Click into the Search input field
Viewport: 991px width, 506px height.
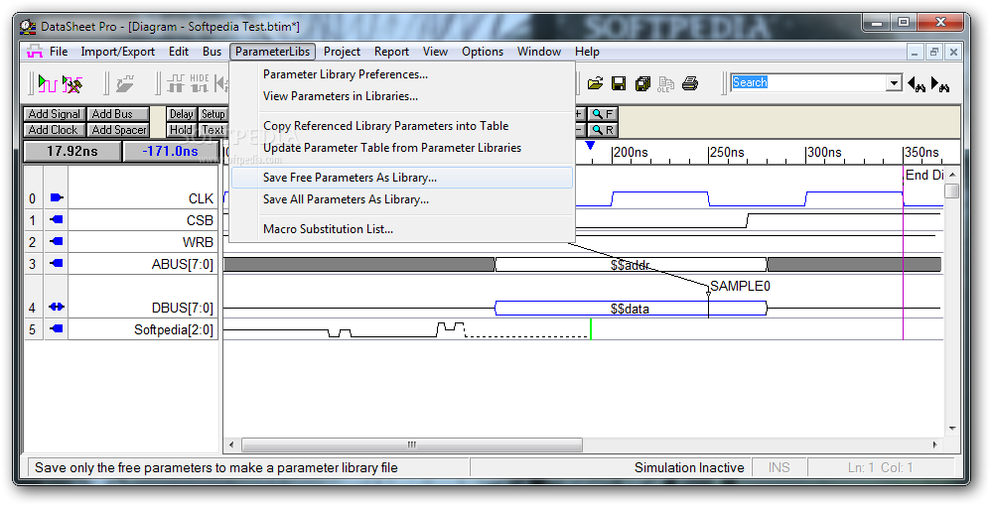click(x=808, y=82)
